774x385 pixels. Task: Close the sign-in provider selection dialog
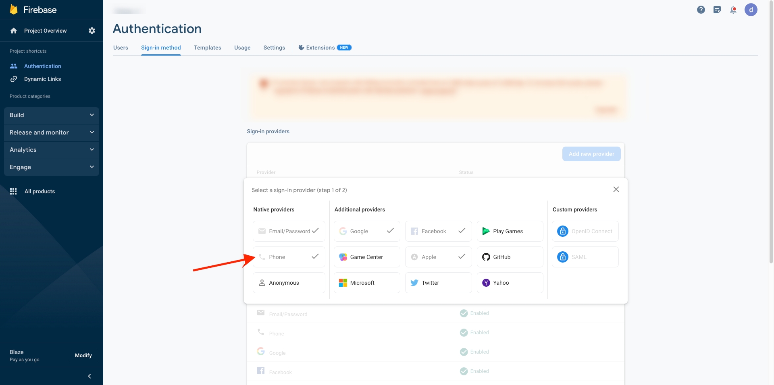tap(616, 189)
